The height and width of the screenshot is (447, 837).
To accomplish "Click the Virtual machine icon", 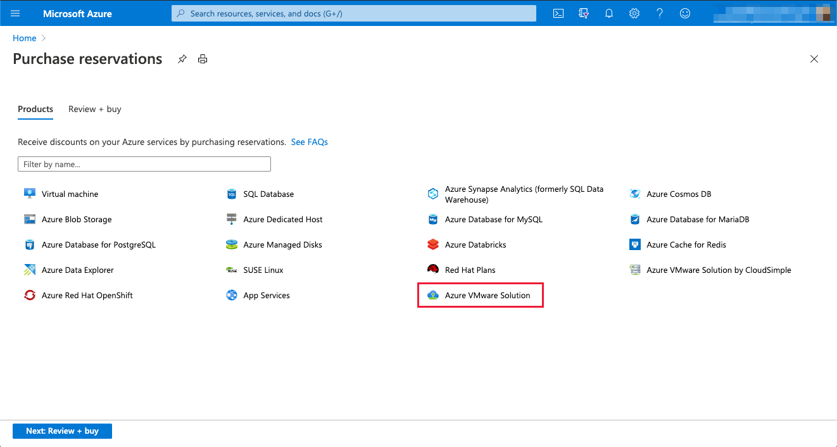I will coord(30,194).
